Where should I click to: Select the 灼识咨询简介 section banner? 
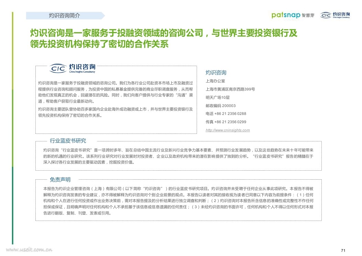pyautogui.click(x=65, y=15)
